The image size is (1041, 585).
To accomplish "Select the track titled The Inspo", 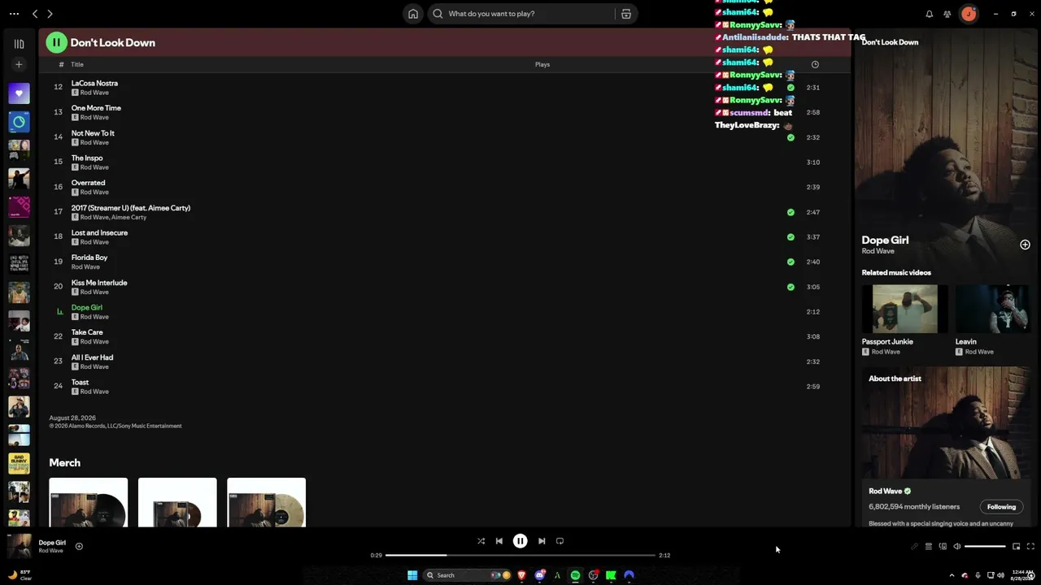I will 87,158.
